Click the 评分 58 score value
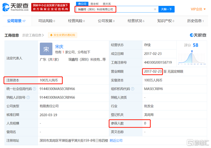The height and width of the screenshot is (148, 211). tap(195, 45)
